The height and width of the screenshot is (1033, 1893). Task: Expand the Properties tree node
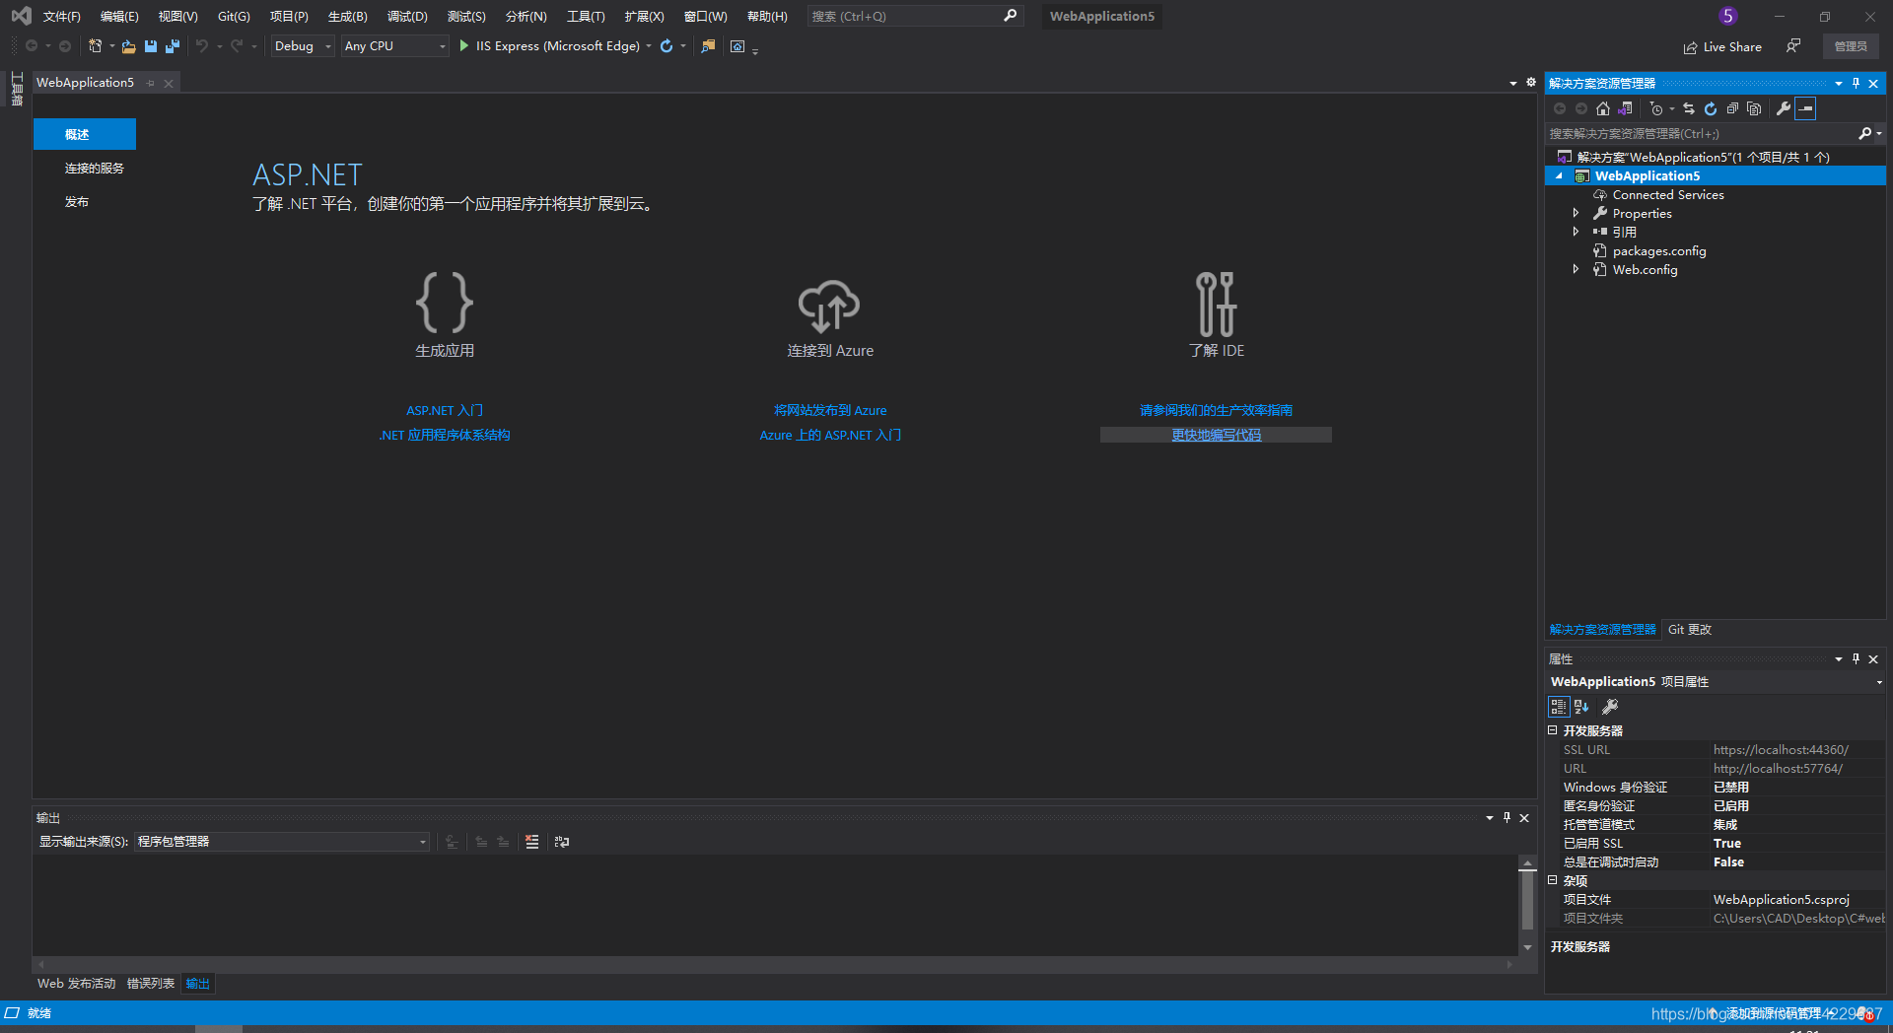point(1576,213)
